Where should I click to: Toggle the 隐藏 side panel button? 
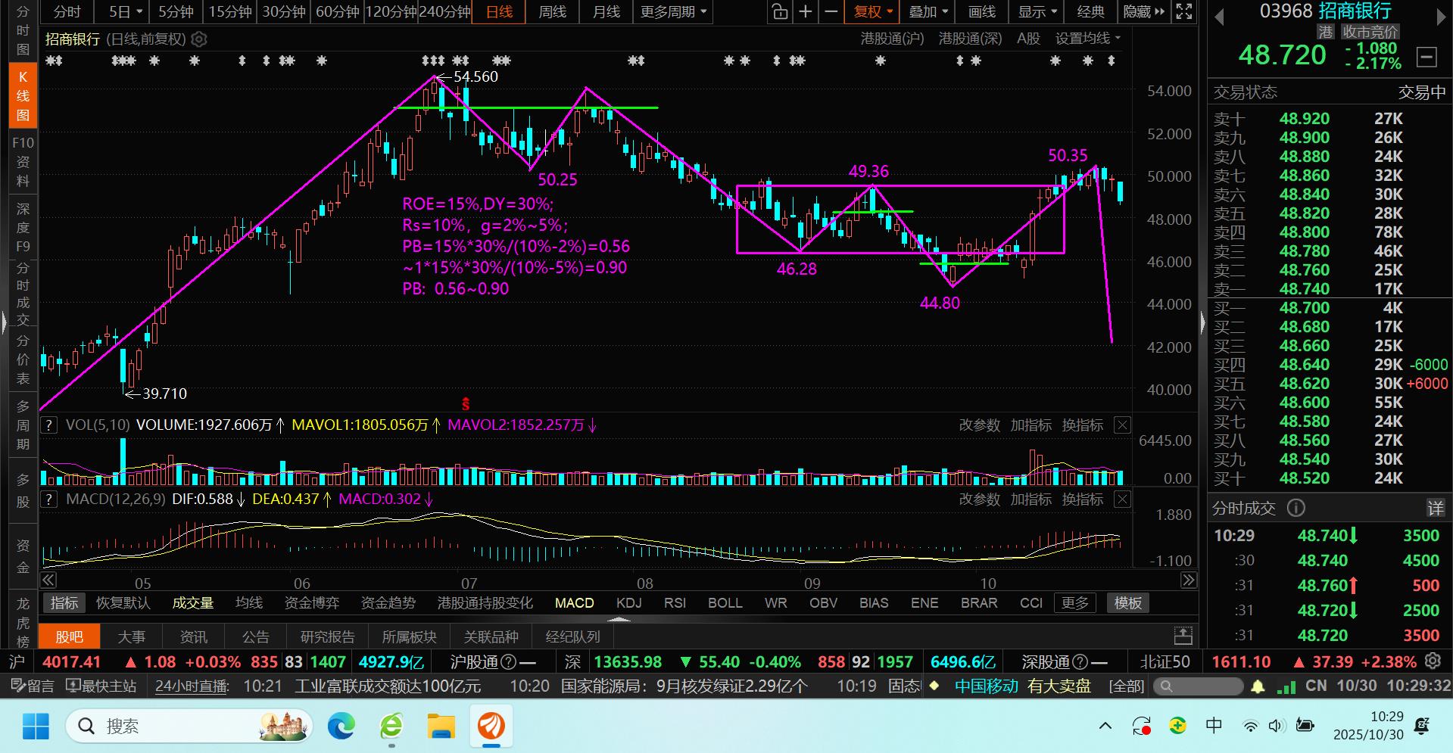click(x=1143, y=11)
